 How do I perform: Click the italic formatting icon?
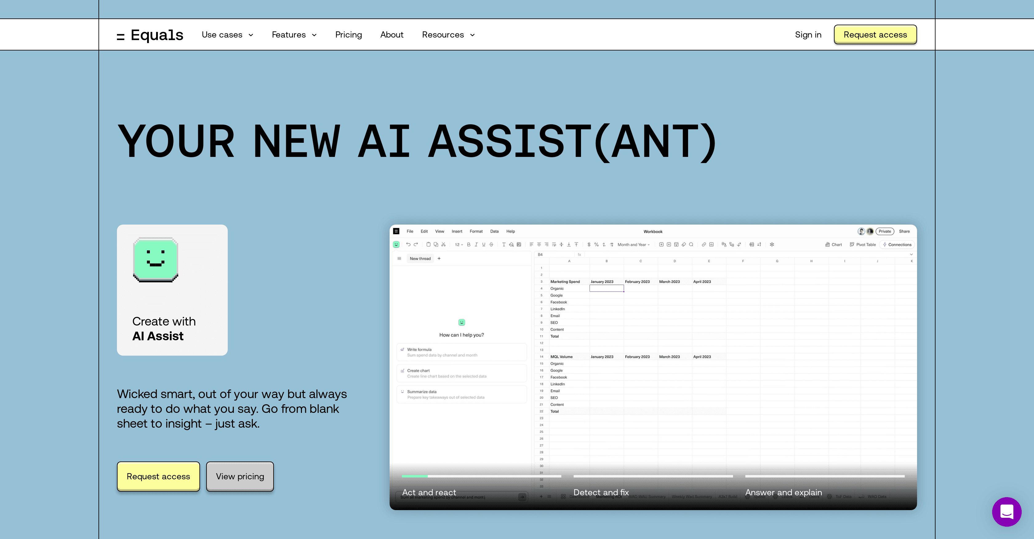[x=476, y=244]
